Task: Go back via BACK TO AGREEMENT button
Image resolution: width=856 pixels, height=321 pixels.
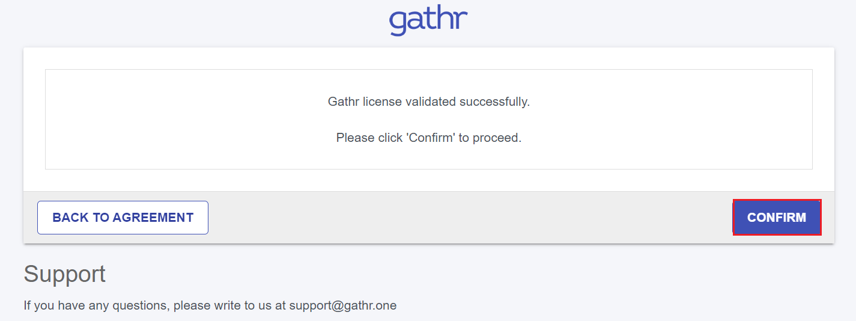Action: pos(123,218)
